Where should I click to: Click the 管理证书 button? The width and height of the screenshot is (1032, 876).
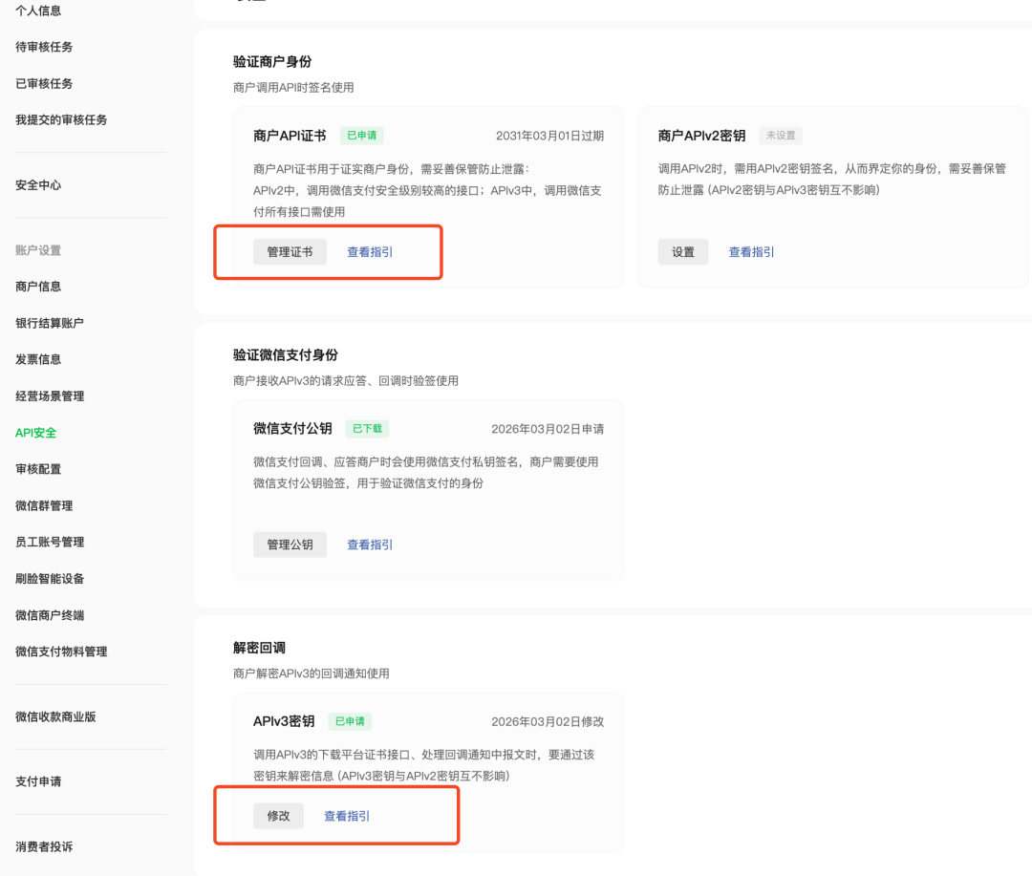[x=290, y=252]
